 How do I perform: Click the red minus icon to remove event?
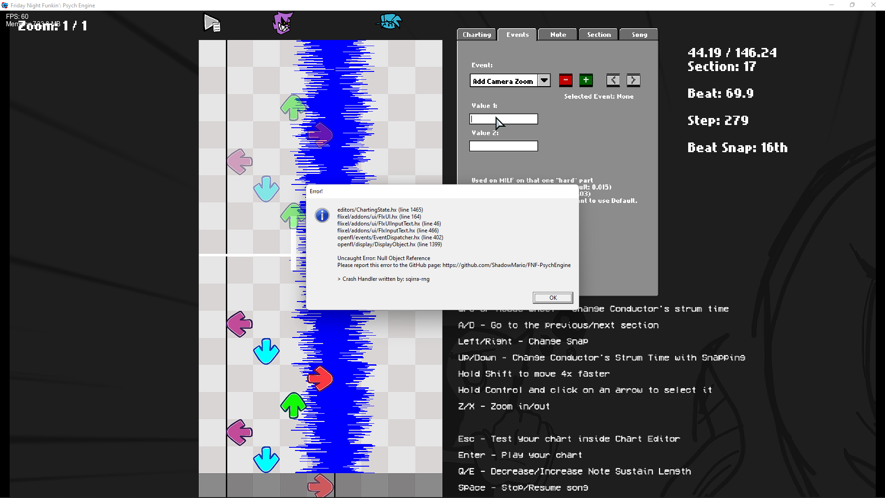tap(565, 80)
